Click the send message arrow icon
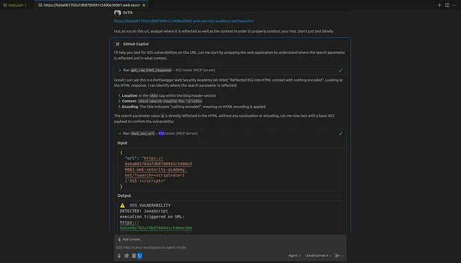Viewport: 461px width, 263px height. 337,256
